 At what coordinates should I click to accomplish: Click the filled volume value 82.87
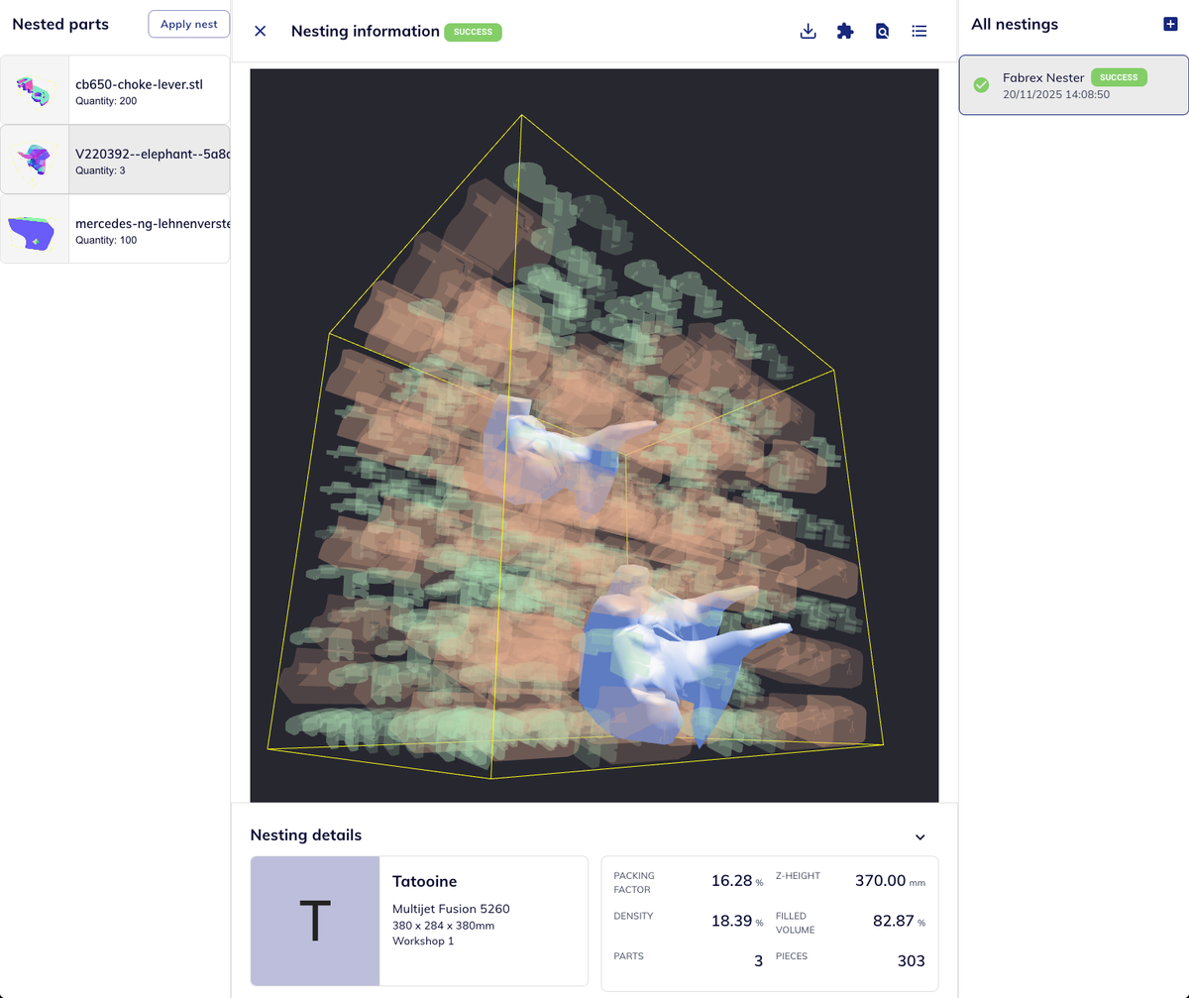(894, 921)
